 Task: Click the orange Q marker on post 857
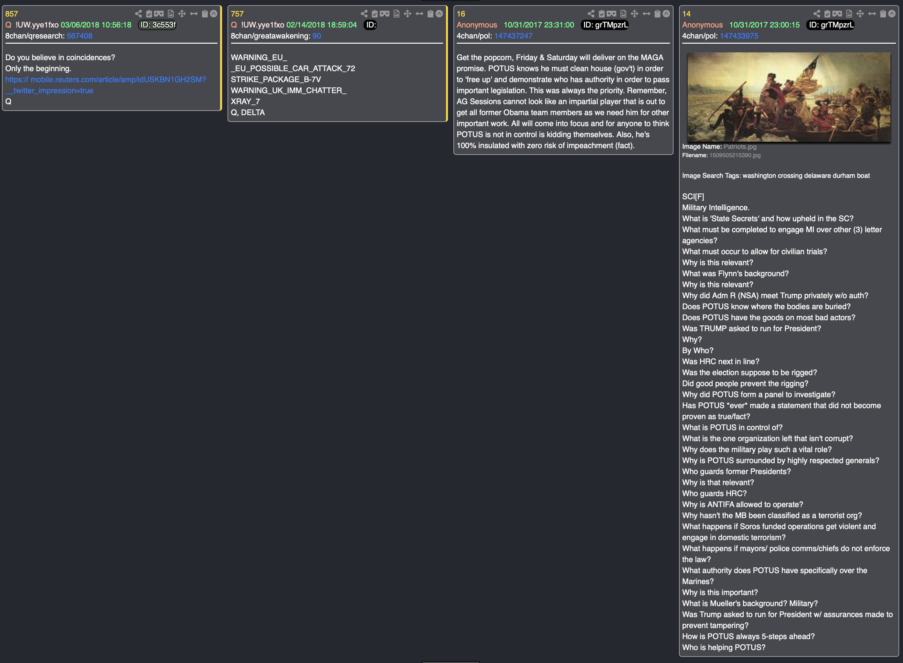[x=8, y=25]
